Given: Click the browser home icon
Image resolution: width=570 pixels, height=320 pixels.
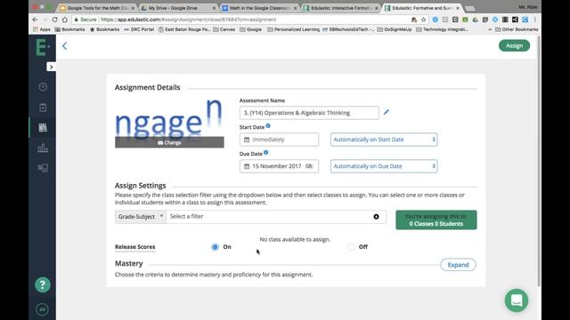Looking at the screenshot, I should tap(65, 20).
